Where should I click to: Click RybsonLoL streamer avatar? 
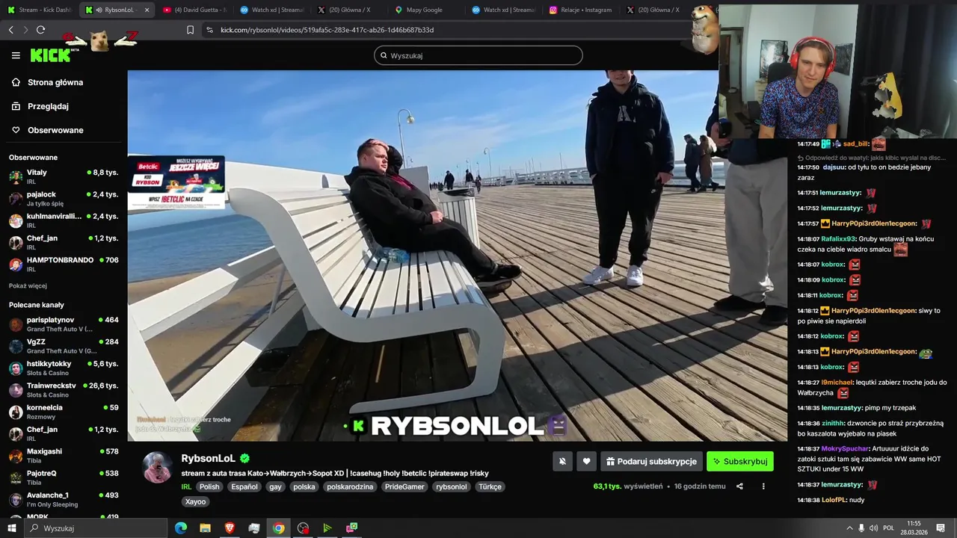(x=158, y=467)
